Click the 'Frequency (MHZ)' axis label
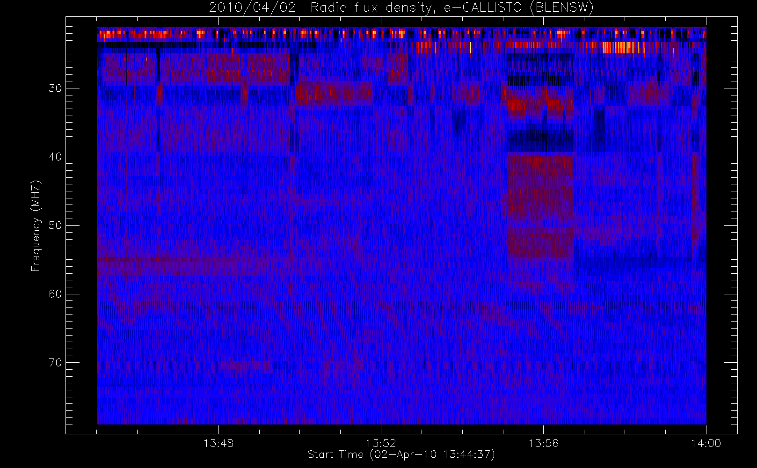Viewport: 757px width, 468px height. point(36,226)
